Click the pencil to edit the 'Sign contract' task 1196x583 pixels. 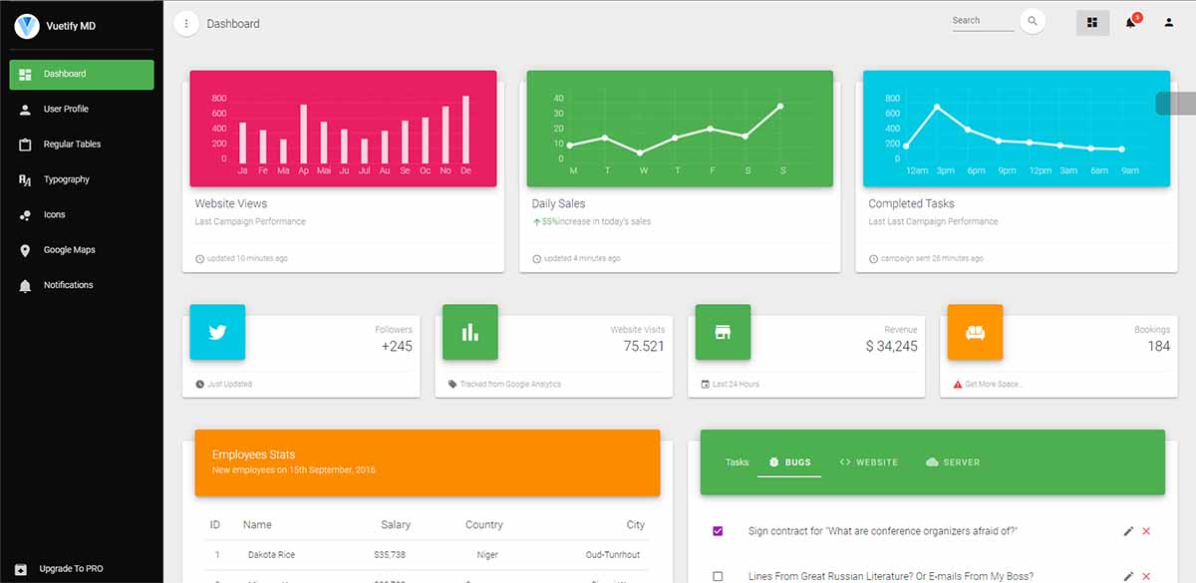pyautogui.click(x=1129, y=531)
